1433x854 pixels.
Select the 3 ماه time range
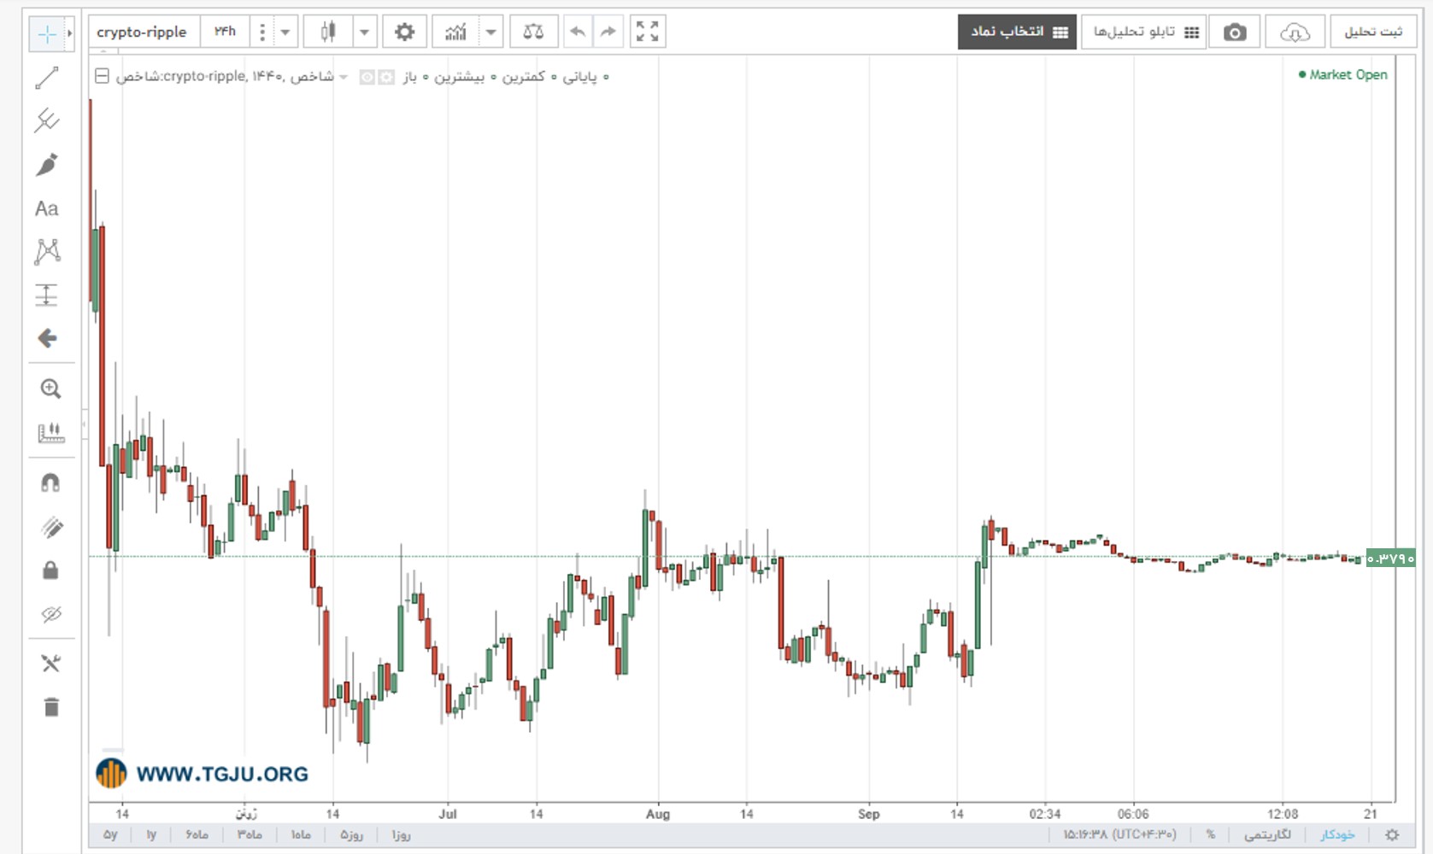tap(250, 835)
